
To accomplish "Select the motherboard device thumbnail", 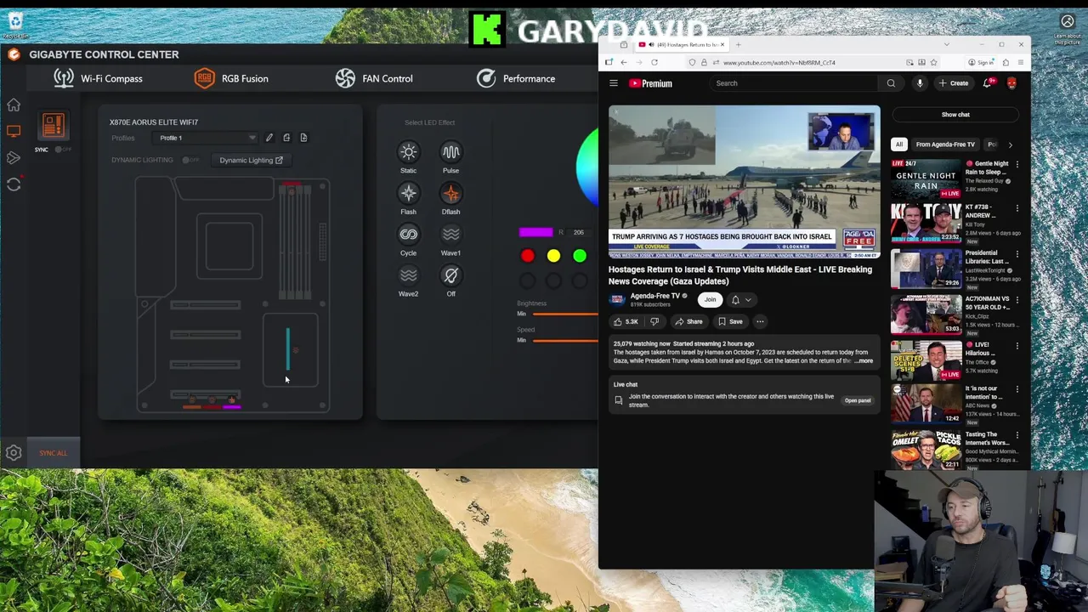I will 53,126.
